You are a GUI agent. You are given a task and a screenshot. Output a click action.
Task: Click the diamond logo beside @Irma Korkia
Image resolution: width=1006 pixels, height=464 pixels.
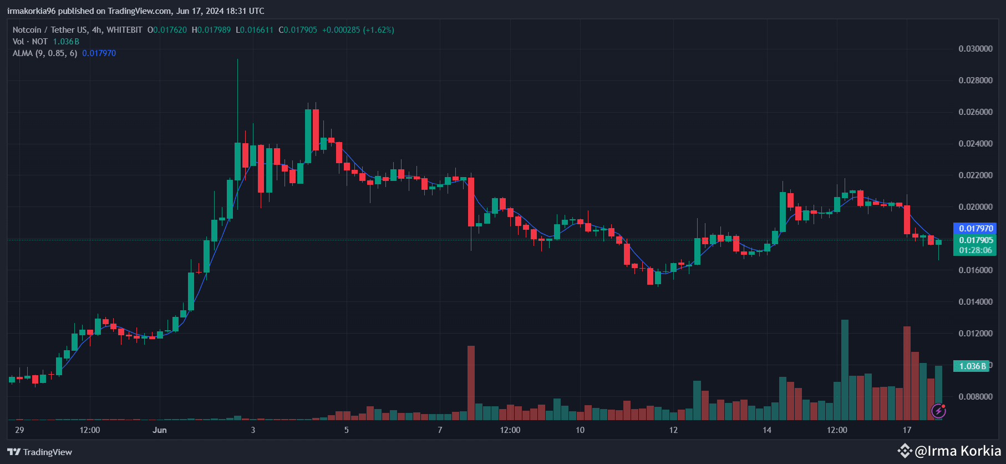[x=905, y=451]
